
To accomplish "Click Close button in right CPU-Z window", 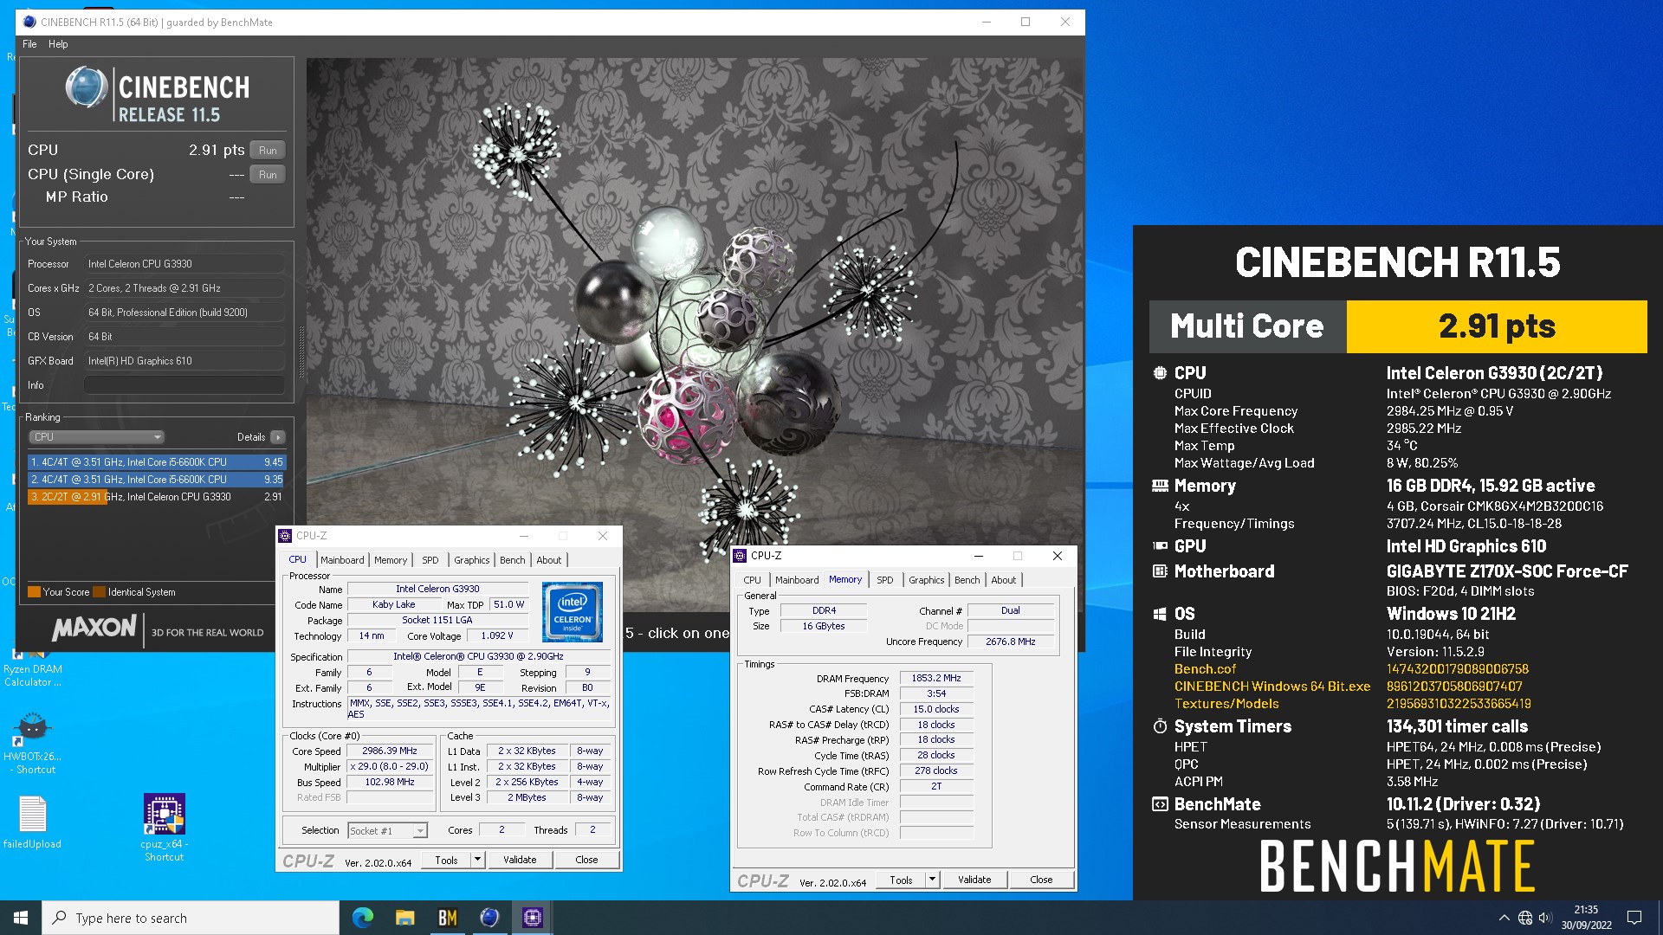I will 1041,880.
